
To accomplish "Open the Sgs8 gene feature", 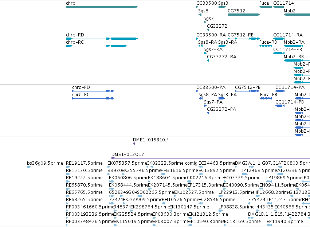I will 200,15.
